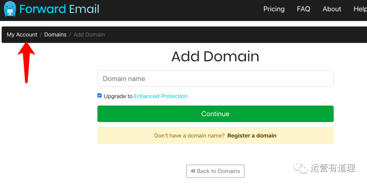Image resolution: width=367 pixels, height=184 pixels.
Task: Go to the FAQ menu item
Action: tap(303, 9)
